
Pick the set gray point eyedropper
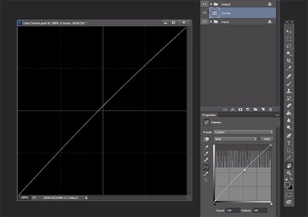pyautogui.click(x=206, y=154)
